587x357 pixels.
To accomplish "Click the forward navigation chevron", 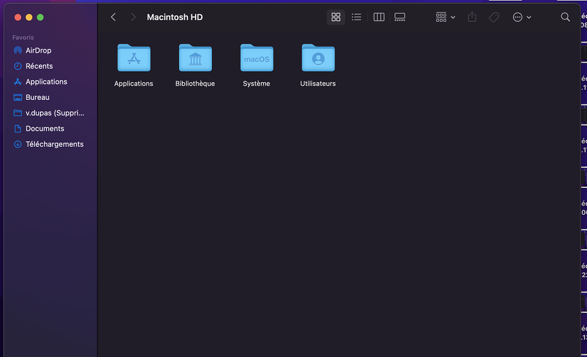I will [x=133, y=17].
